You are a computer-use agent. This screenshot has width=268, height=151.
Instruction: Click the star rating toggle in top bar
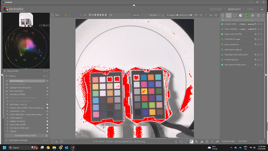pyautogui.click(x=201, y=15)
